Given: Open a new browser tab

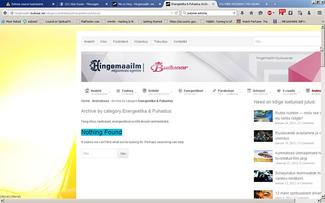Looking at the screenshot, I should [x=275, y=4].
